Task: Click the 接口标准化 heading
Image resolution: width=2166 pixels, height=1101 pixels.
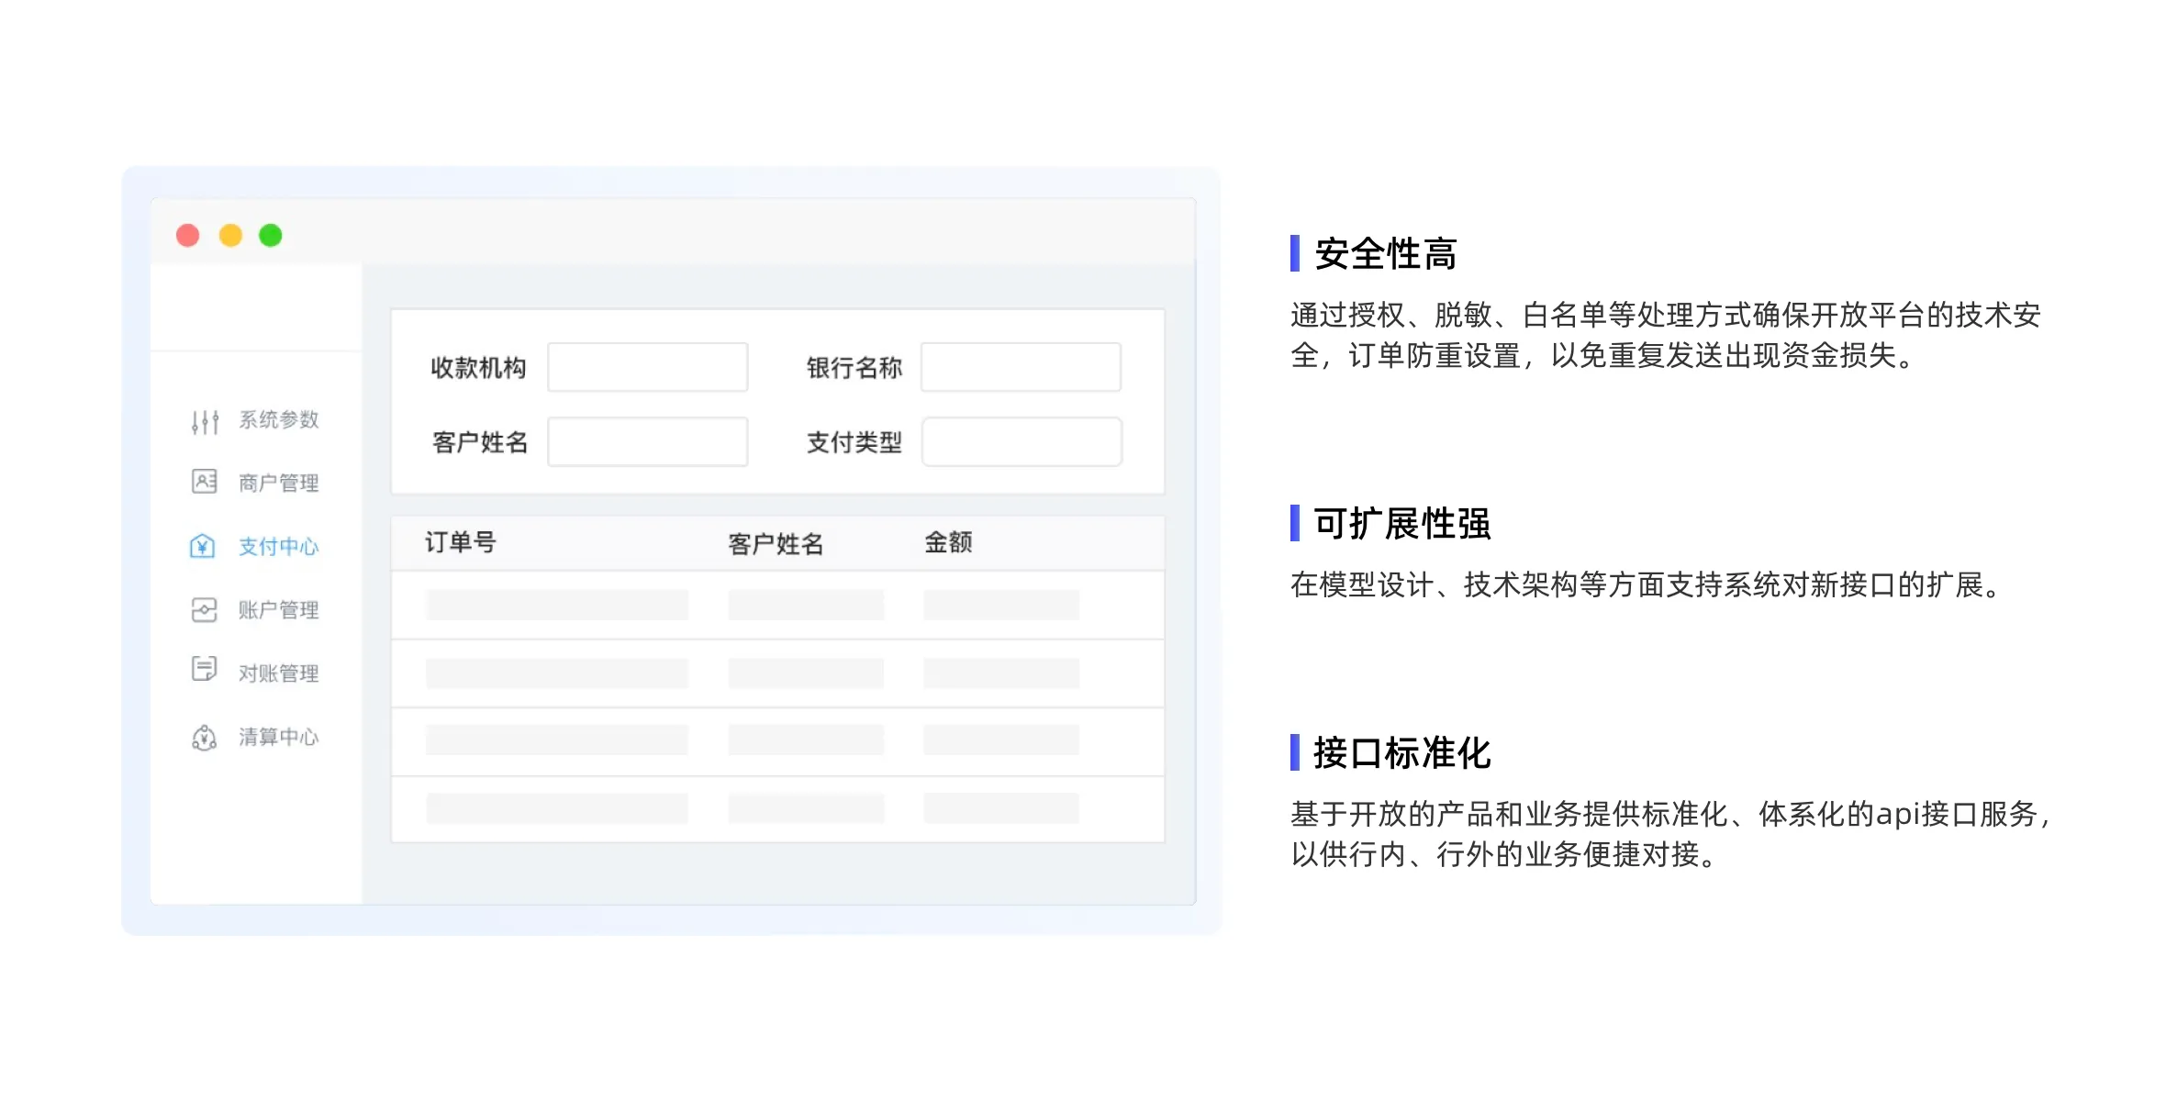Action: click(1401, 753)
